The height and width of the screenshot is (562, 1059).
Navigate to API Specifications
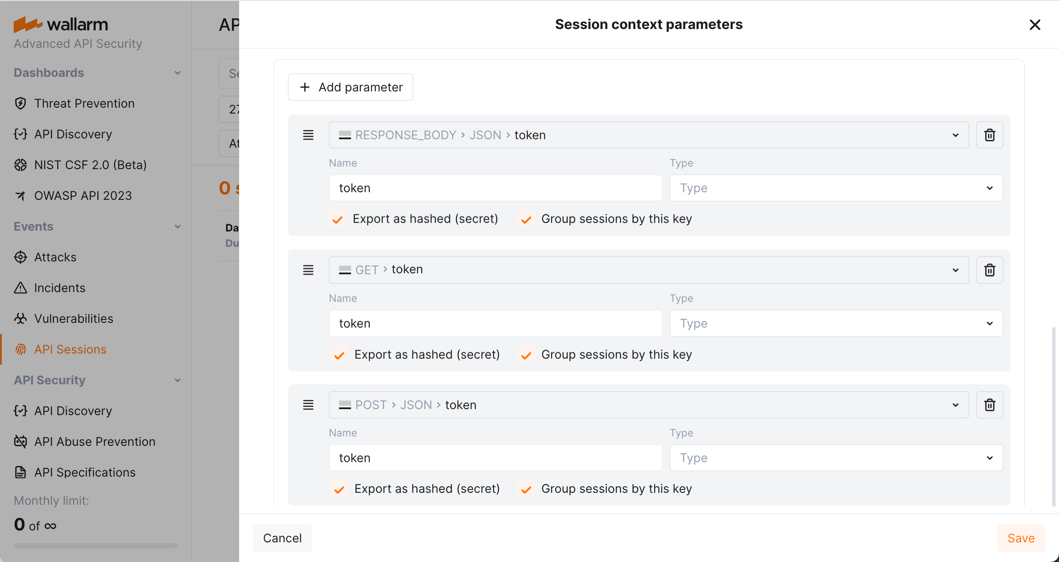(x=84, y=472)
